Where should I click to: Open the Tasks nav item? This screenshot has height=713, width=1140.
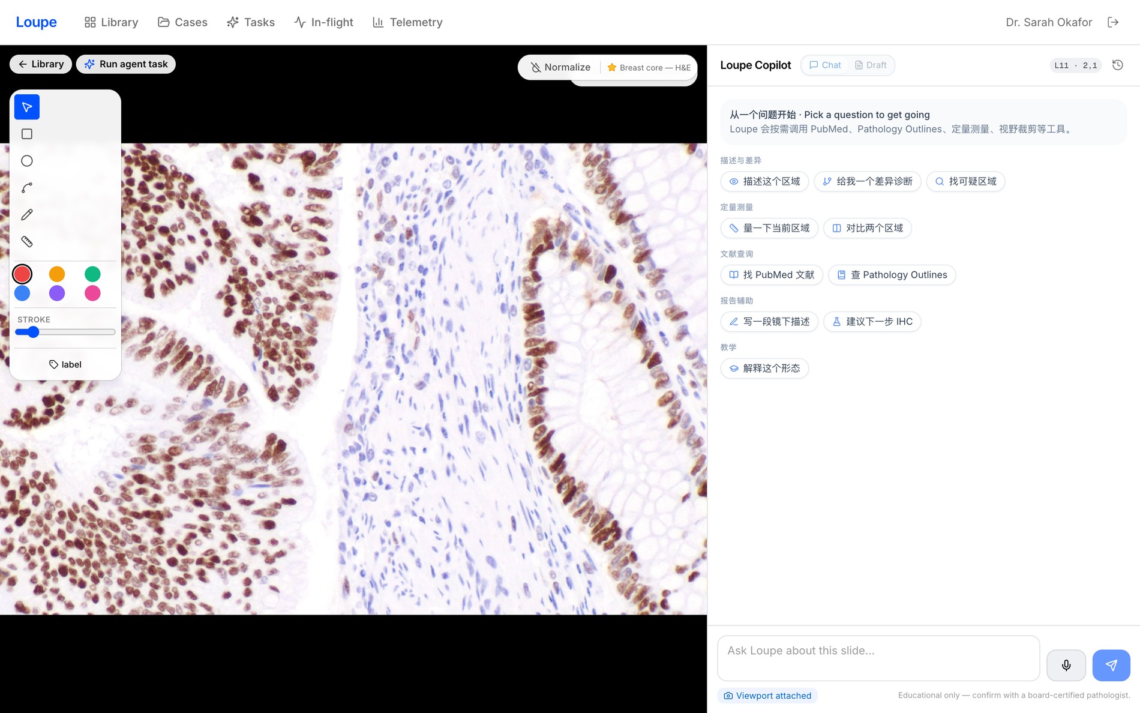[x=251, y=22]
